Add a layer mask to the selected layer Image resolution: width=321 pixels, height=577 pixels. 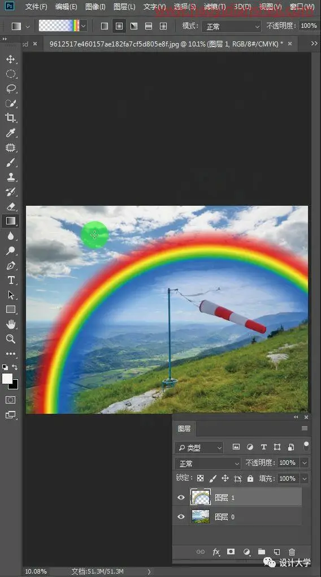231,551
